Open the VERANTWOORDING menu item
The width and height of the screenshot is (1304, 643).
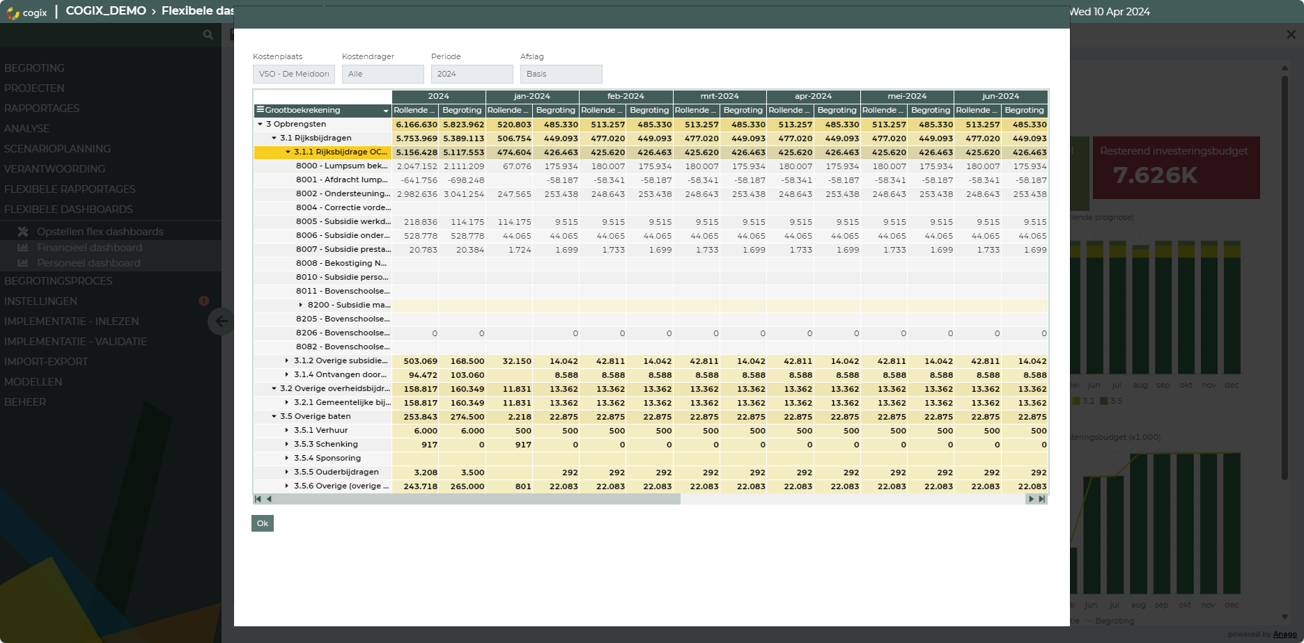54,169
